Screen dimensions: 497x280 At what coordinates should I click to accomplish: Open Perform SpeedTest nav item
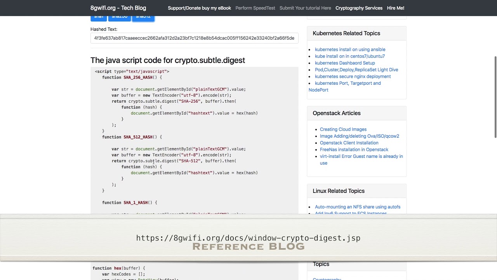255,8
